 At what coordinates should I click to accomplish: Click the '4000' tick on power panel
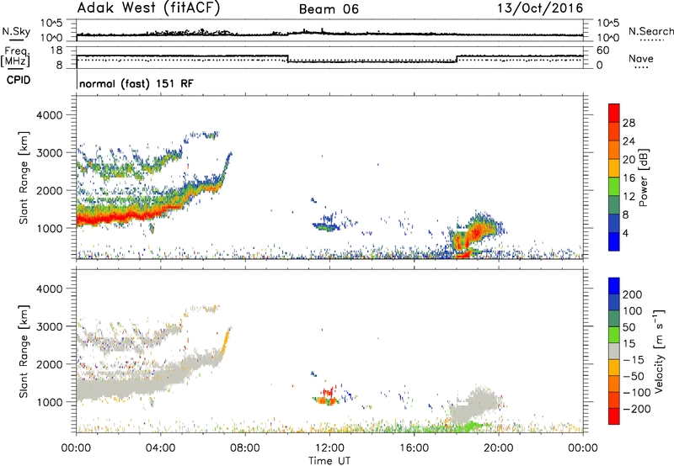coord(49,115)
